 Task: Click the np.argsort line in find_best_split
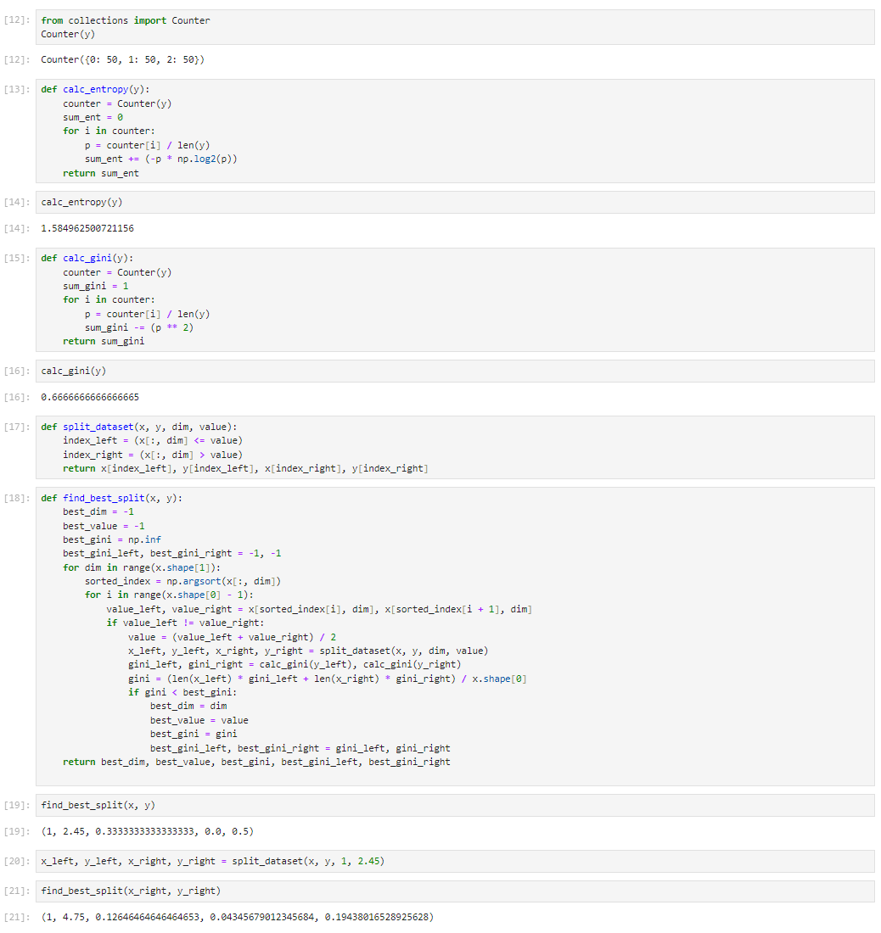(182, 581)
